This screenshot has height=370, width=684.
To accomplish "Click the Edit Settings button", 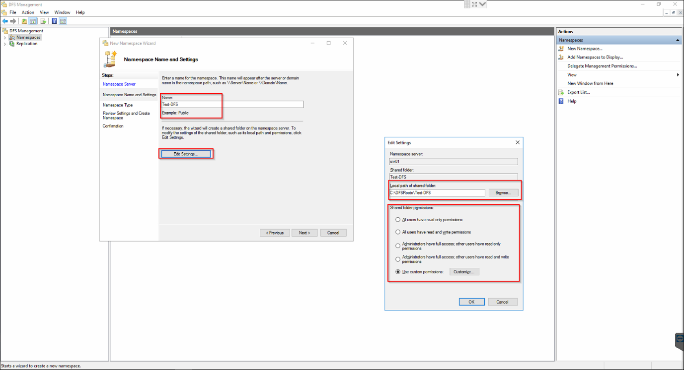I will (186, 153).
